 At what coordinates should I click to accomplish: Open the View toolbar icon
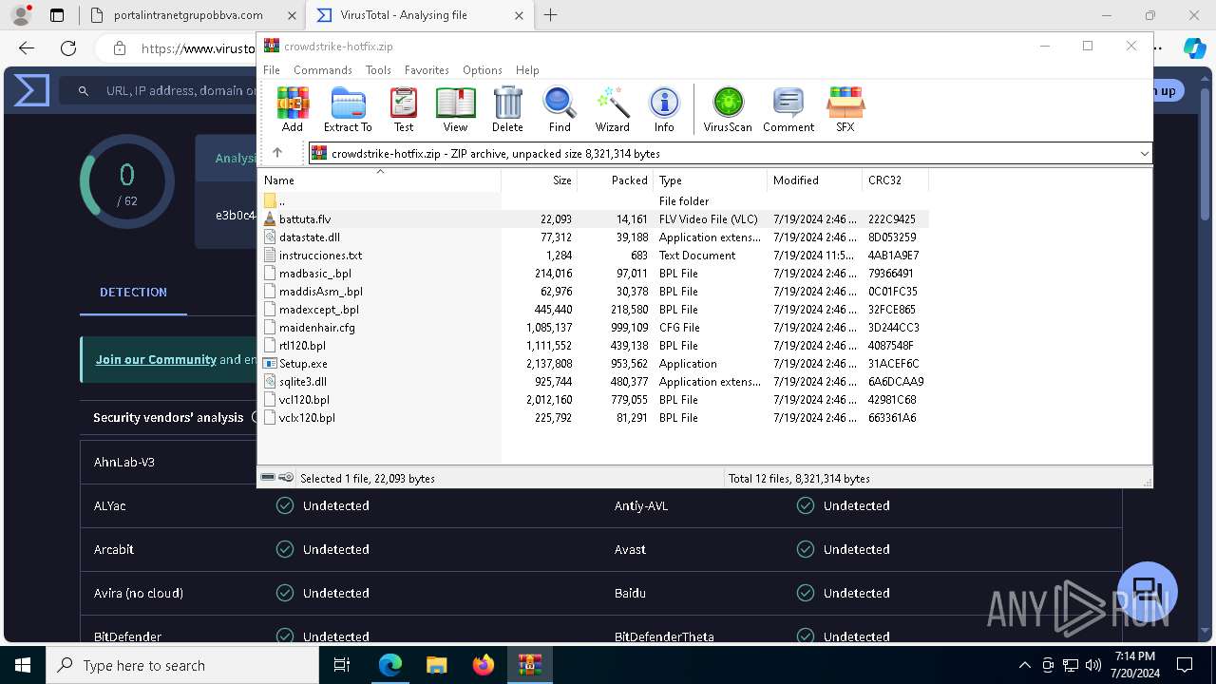455,109
